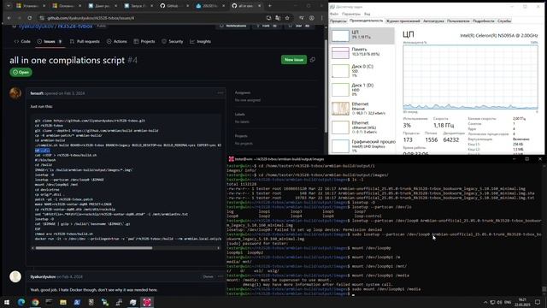The width and height of the screenshot is (547, 308).
Task: Open the Notifications dropdown on the repo
Action: (233, 26)
